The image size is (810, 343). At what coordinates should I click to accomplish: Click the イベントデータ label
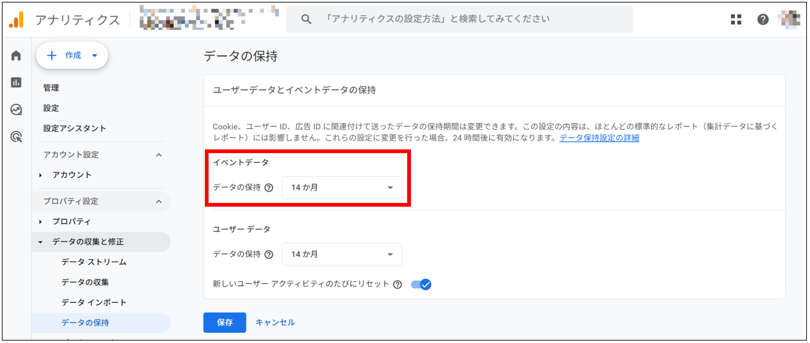240,162
